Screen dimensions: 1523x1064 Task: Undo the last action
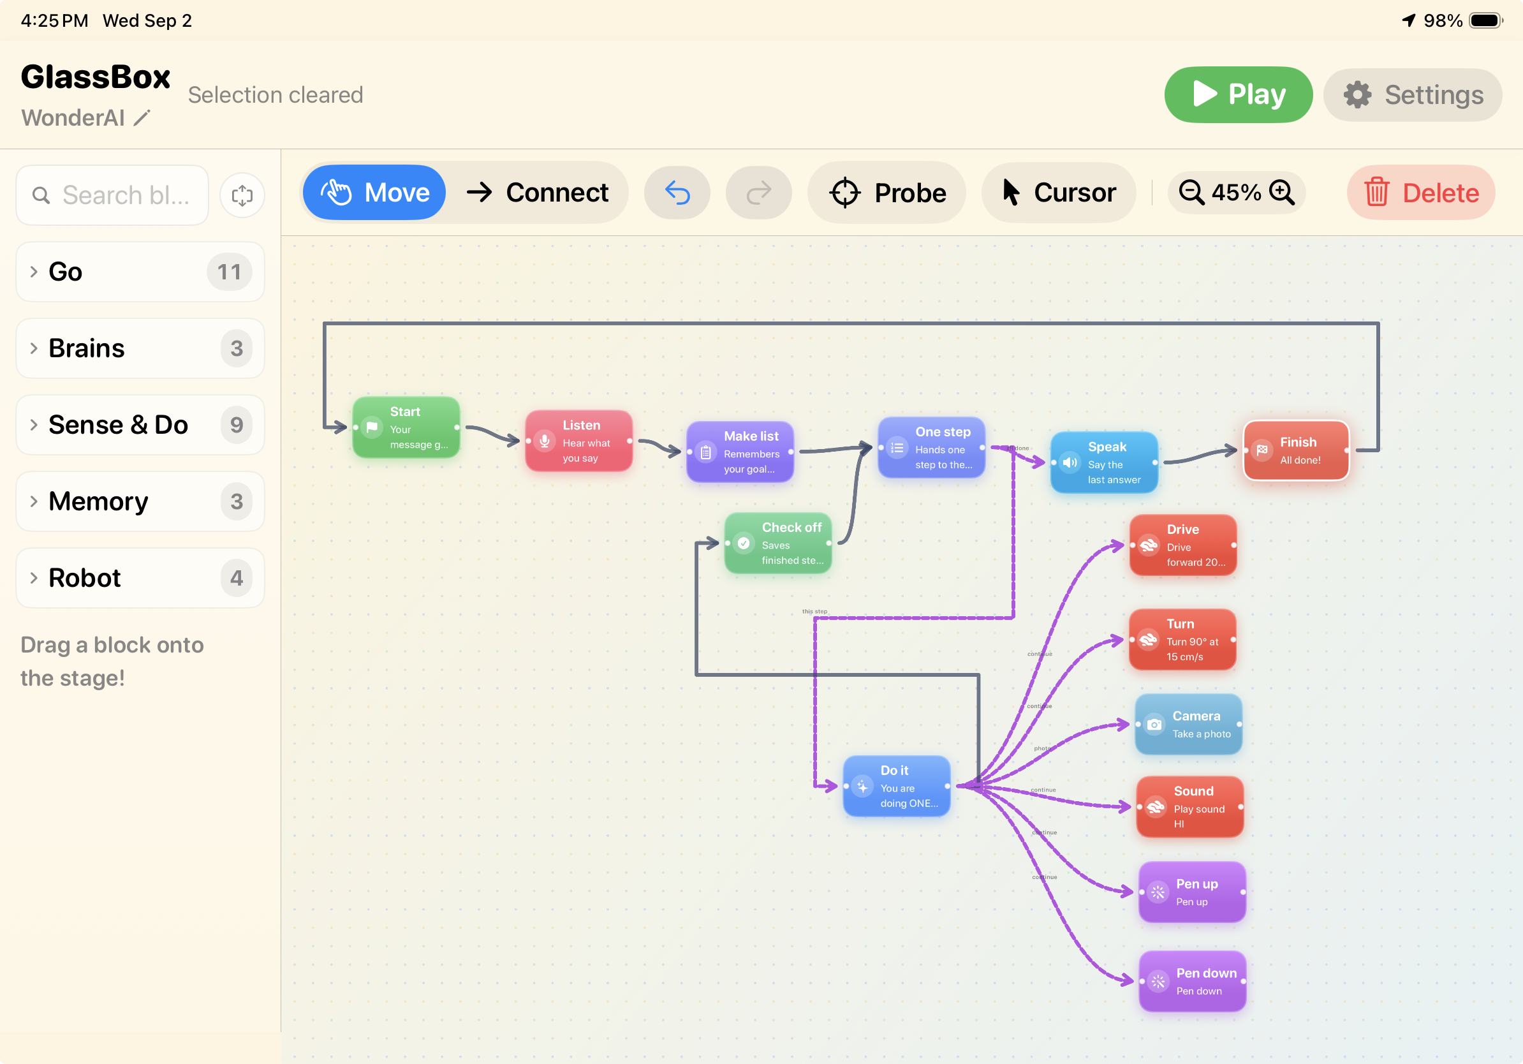677,193
